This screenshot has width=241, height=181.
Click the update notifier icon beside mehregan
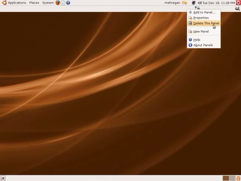184,3
